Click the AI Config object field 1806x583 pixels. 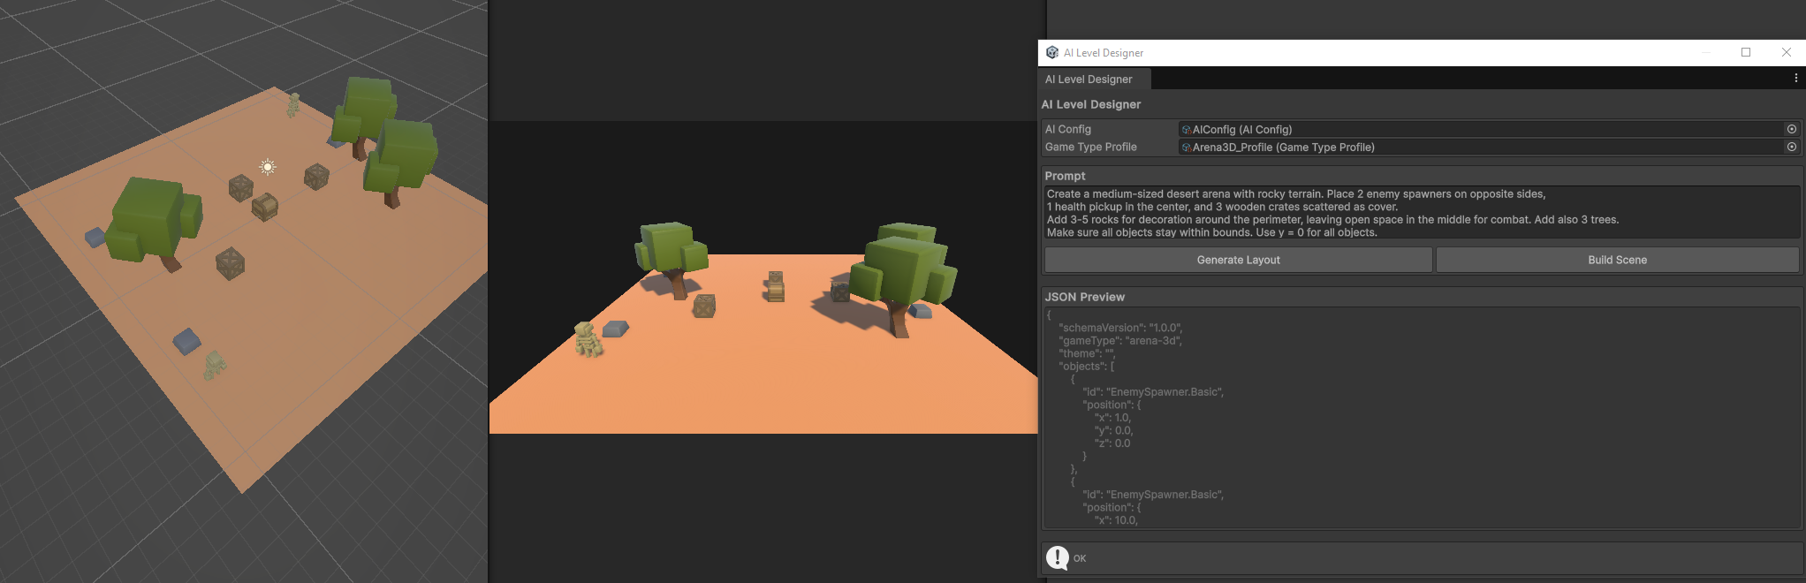click(1482, 129)
